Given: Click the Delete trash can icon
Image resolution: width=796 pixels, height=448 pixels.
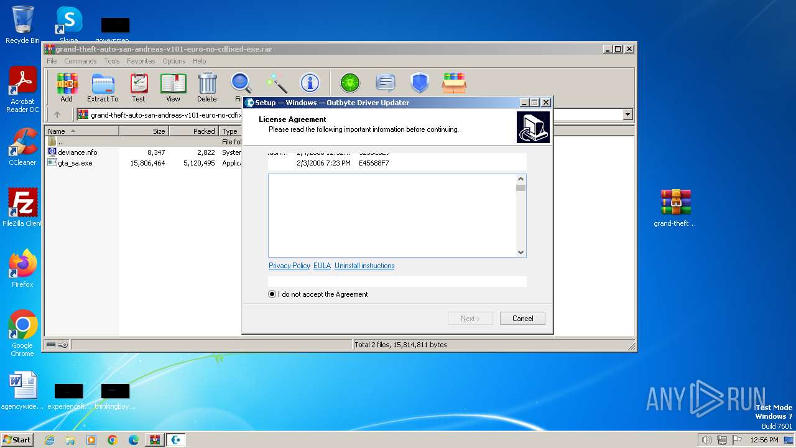Looking at the screenshot, I should (x=207, y=87).
